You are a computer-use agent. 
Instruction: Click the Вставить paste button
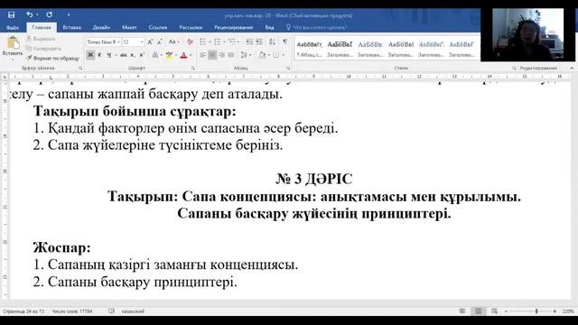[13, 47]
